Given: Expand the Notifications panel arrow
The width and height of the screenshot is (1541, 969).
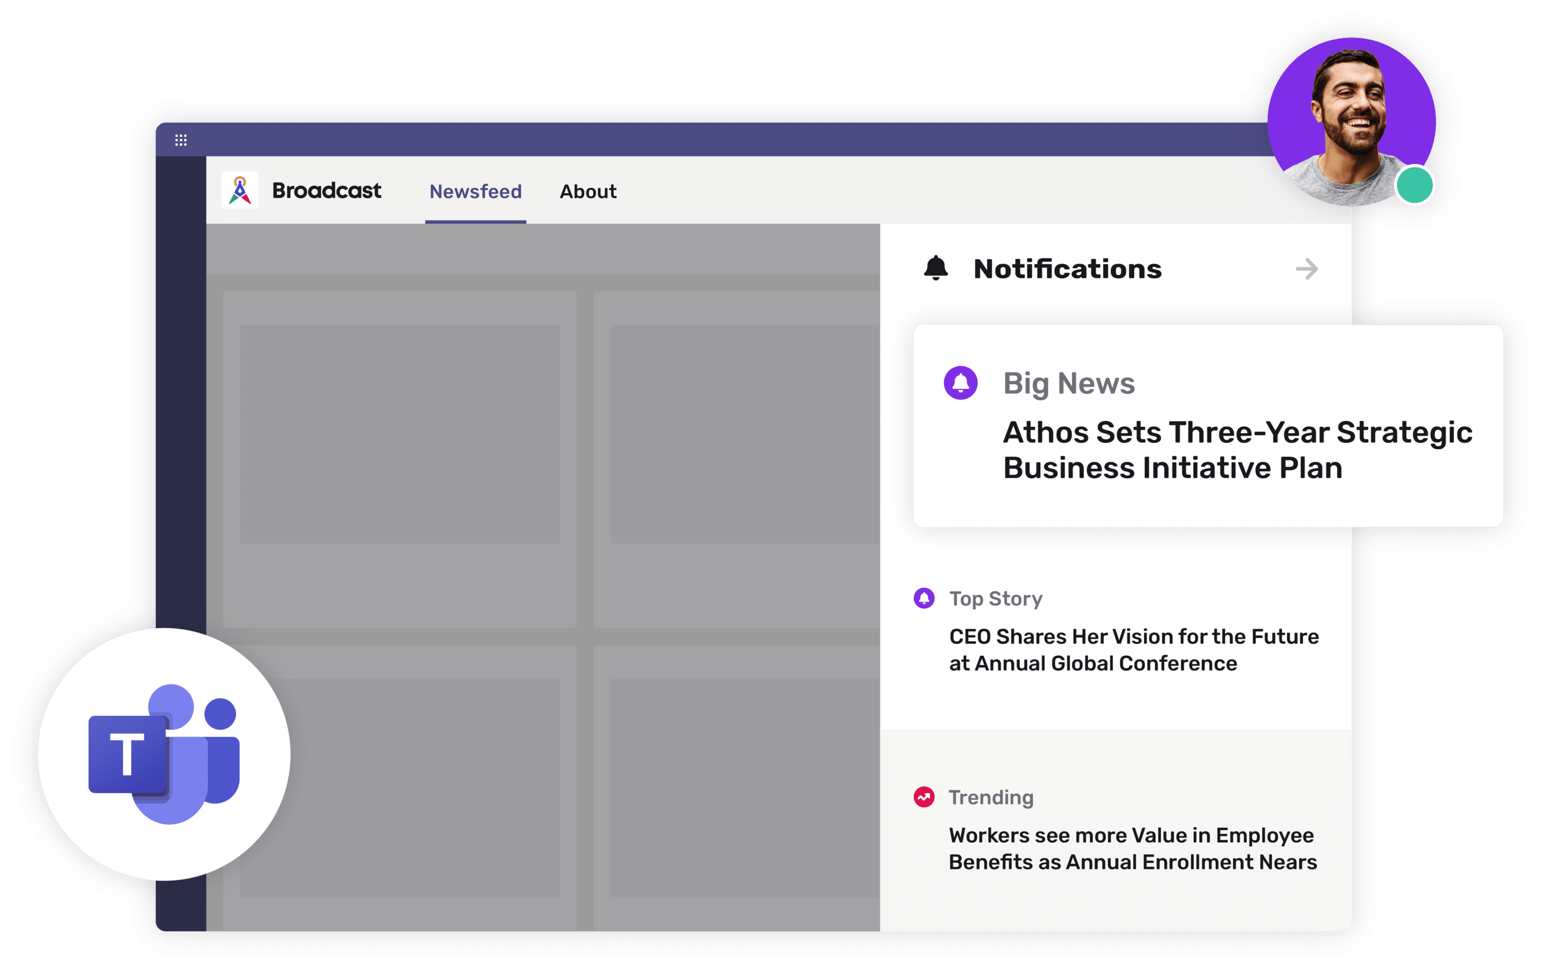Looking at the screenshot, I should (1307, 268).
